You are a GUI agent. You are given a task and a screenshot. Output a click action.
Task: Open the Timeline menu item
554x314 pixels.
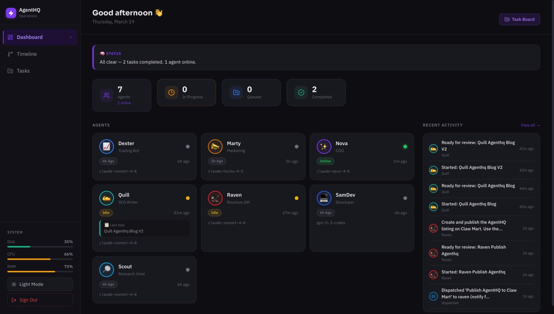[27, 54]
